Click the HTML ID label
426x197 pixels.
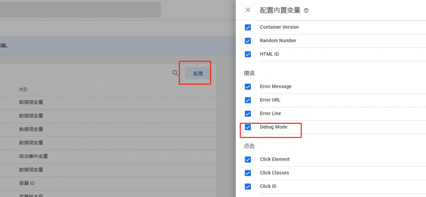click(x=270, y=54)
